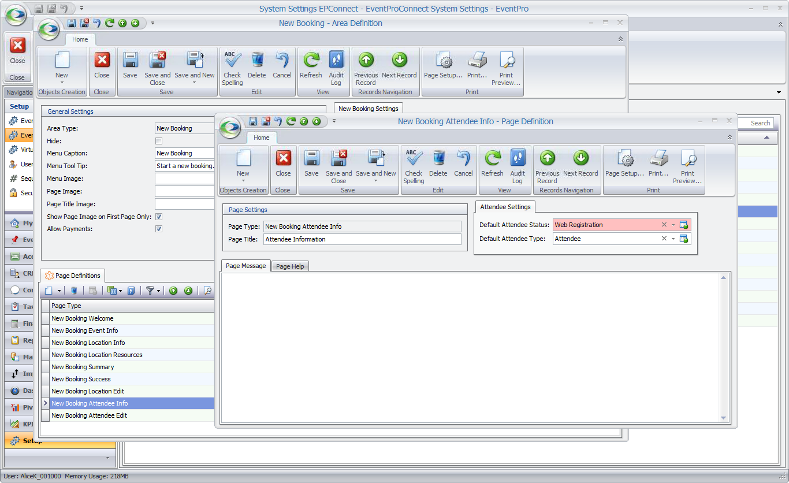The image size is (789, 483).
Task: Go to Next Record in Page Definition ribbon
Action: click(x=580, y=164)
